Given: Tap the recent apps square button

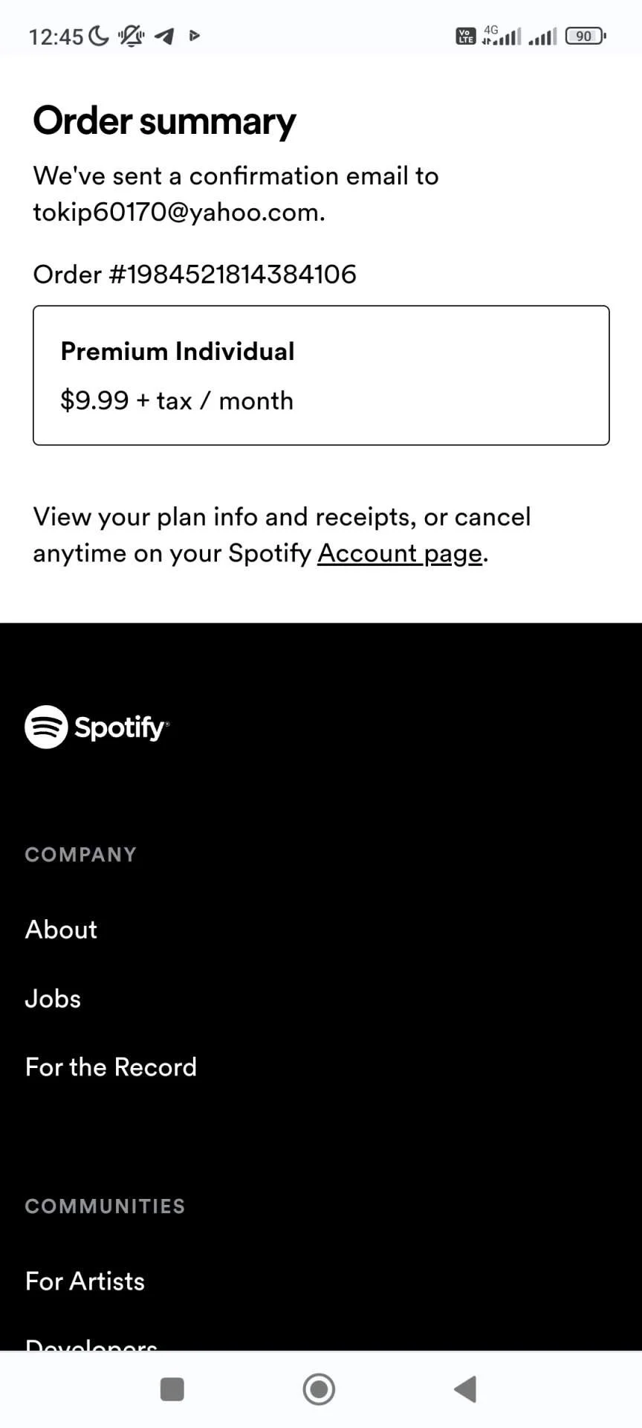Looking at the screenshot, I should click(x=172, y=1389).
